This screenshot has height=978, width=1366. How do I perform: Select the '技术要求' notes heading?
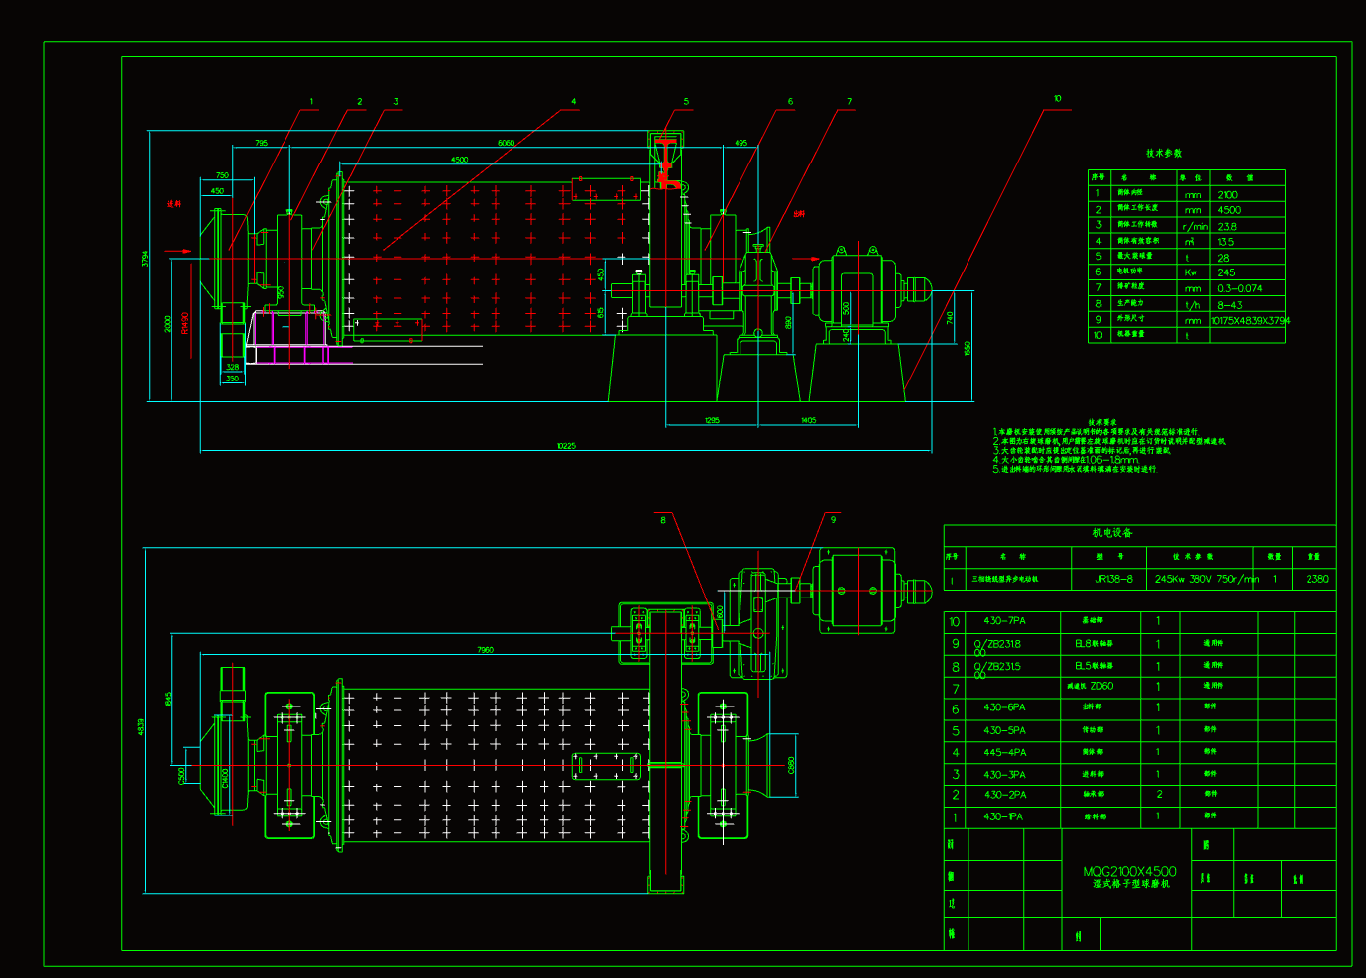point(1102,422)
